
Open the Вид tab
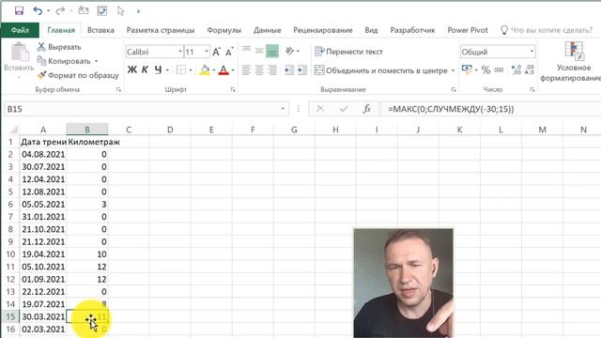tap(371, 30)
